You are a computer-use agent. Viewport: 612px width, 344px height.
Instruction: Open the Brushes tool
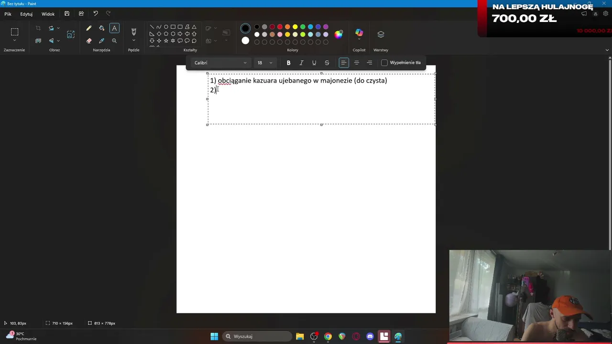(x=133, y=32)
